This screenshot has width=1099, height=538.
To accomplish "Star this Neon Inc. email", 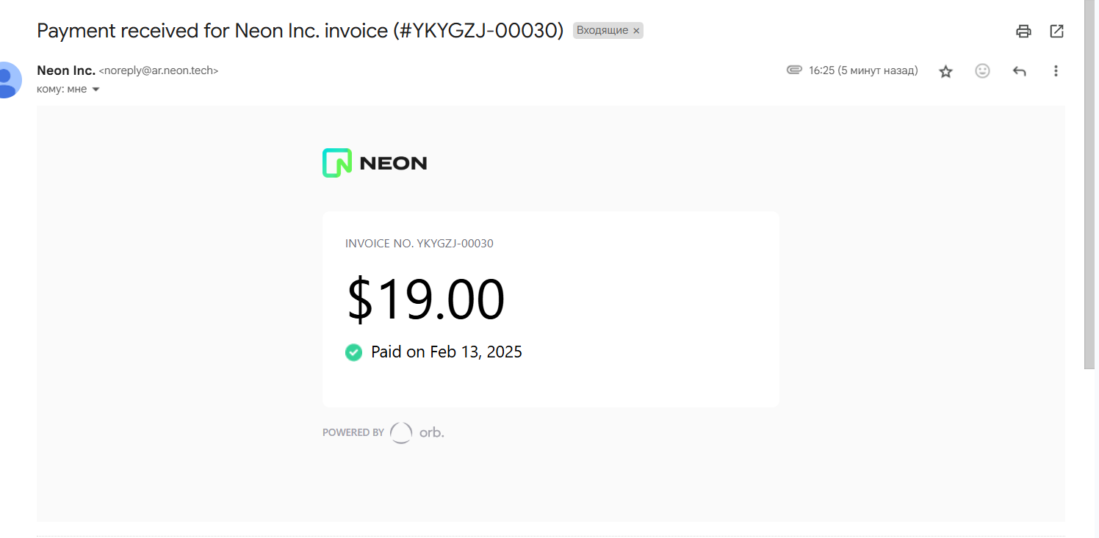I will click(945, 71).
